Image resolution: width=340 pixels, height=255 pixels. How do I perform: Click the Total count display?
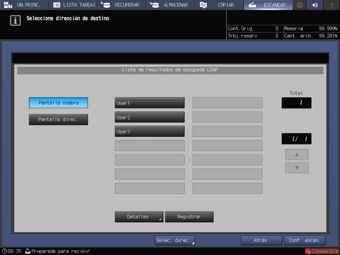coord(297,103)
